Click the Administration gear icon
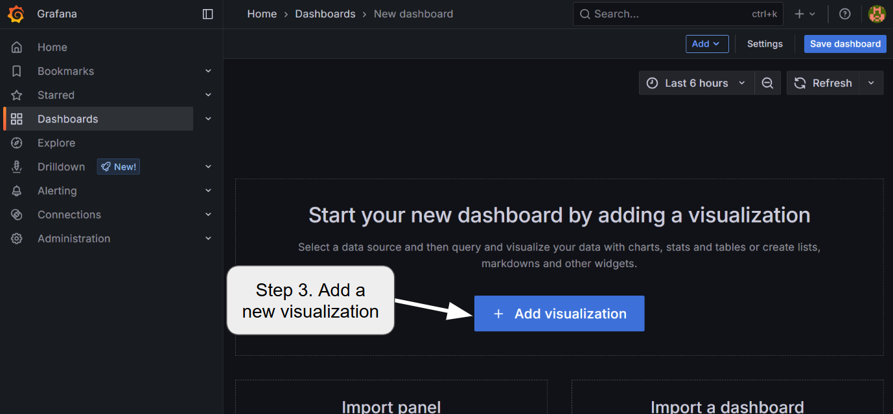The image size is (893, 414). 17,239
